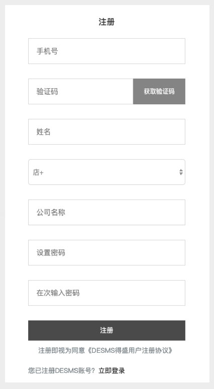Focus the 验证码 verification code input
This screenshot has width=214, height=389.
coord(81,92)
